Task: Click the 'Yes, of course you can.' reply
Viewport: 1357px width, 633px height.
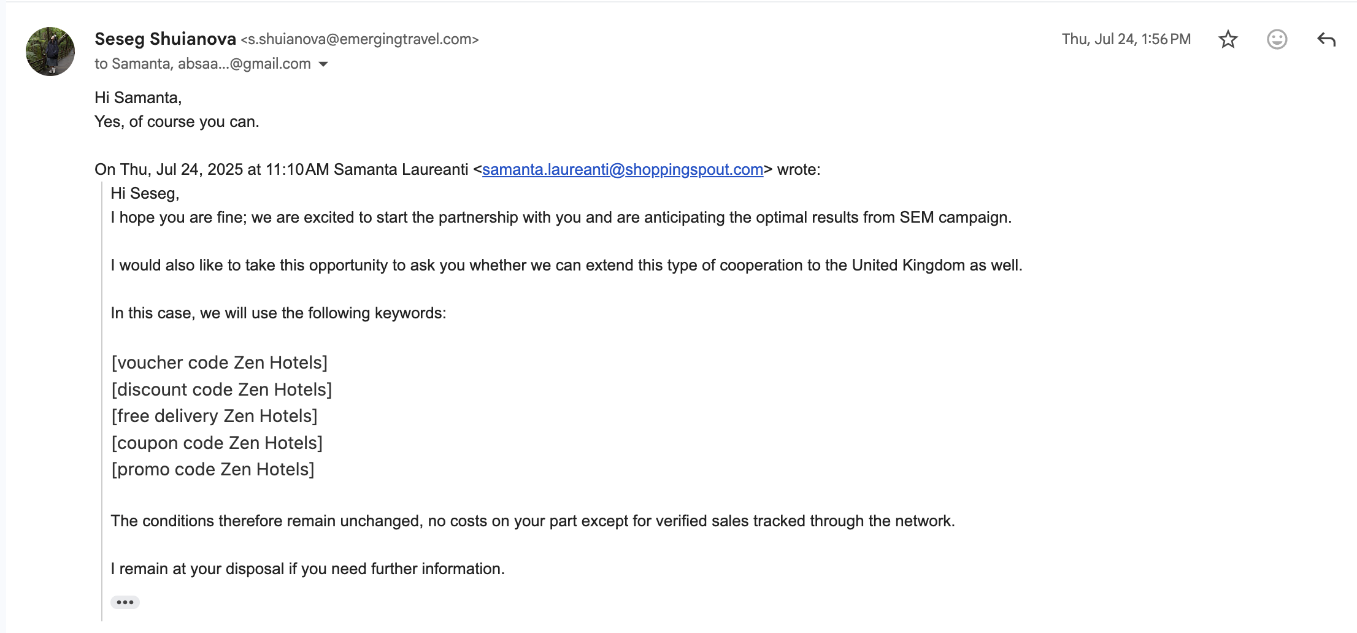Action: tap(177, 121)
